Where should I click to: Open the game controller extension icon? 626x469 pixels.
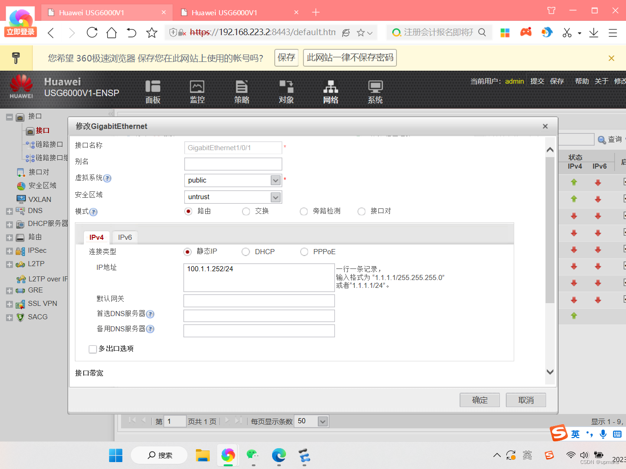click(x=526, y=32)
